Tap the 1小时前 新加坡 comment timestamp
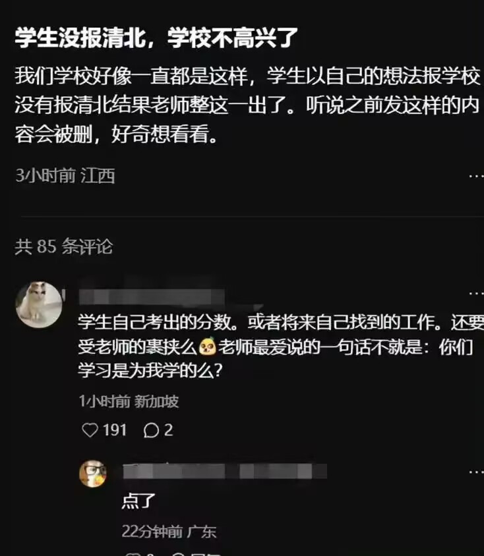Screen dimensions: 484x556 click(129, 401)
